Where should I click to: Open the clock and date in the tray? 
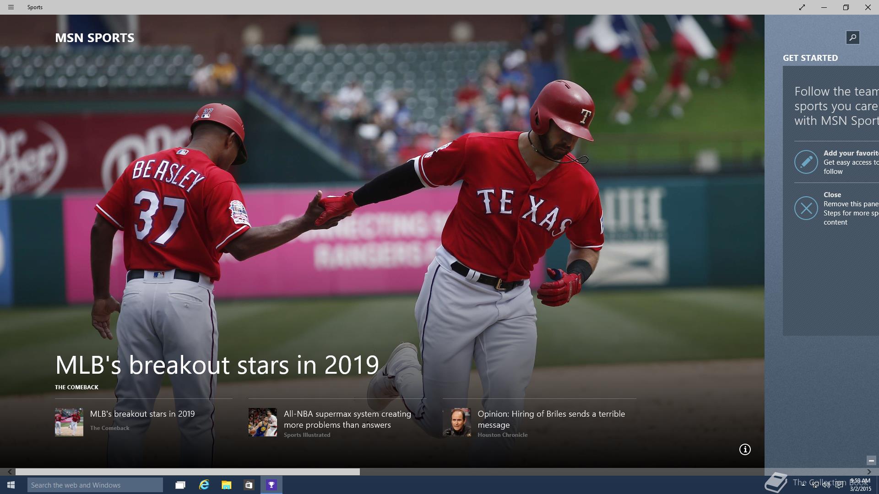(x=860, y=485)
